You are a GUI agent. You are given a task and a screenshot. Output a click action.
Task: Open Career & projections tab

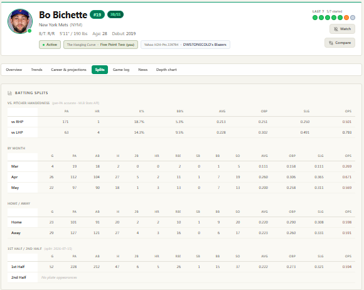pyautogui.click(x=68, y=70)
